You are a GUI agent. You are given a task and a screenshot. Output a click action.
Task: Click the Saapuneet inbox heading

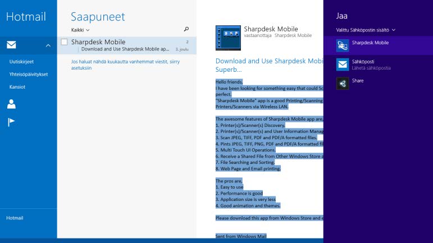98,17
